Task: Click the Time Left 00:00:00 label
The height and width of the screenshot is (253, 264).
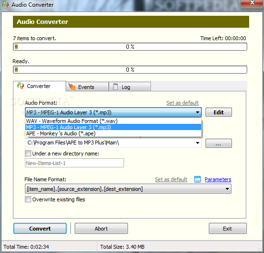Action: [223, 38]
